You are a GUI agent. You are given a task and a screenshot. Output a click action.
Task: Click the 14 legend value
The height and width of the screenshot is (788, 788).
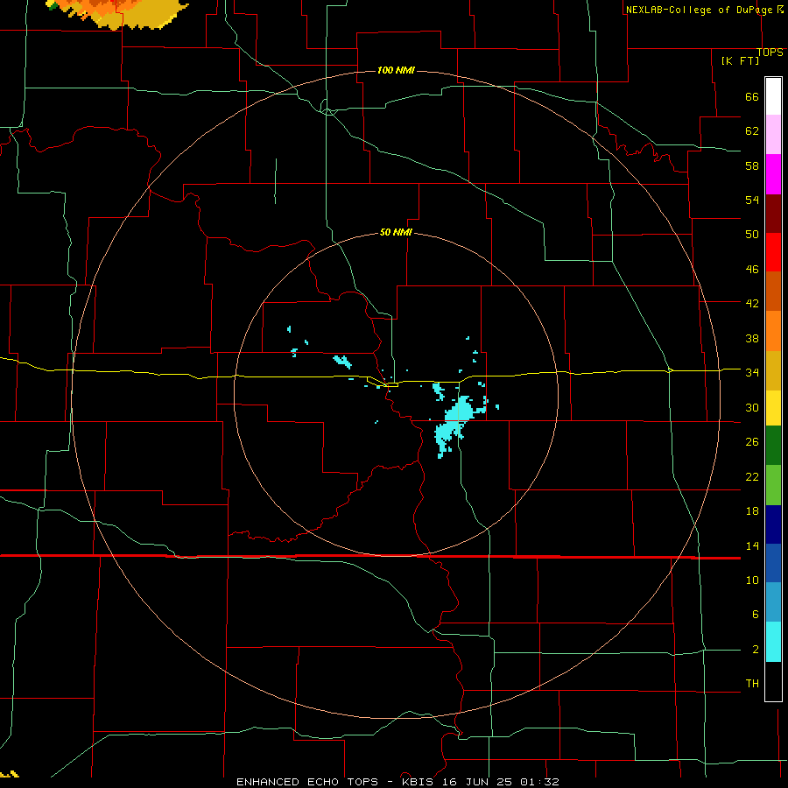pos(752,545)
